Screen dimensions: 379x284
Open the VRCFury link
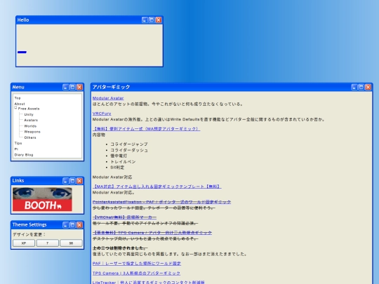[102, 114]
